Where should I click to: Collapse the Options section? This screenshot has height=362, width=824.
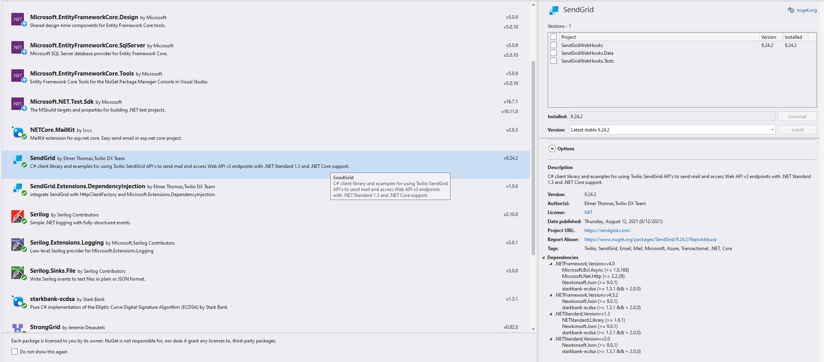coord(552,149)
